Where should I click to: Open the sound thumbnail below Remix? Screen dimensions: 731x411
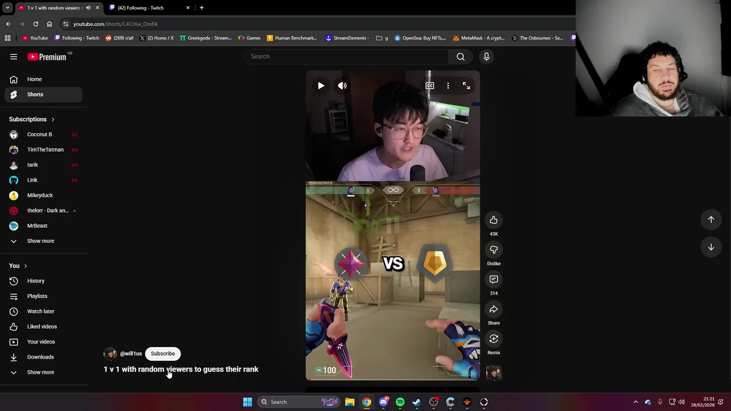tap(493, 373)
